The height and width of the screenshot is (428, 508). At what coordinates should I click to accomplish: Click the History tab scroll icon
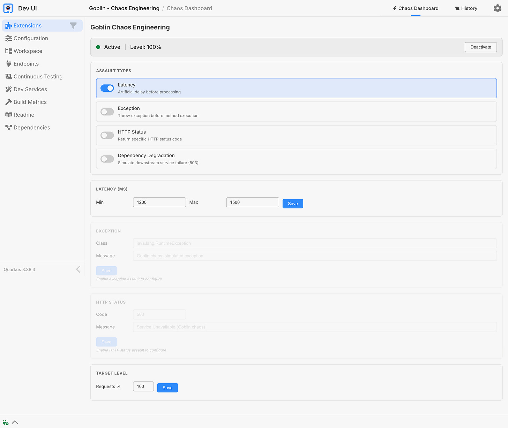pyautogui.click(x=457, y=8)
